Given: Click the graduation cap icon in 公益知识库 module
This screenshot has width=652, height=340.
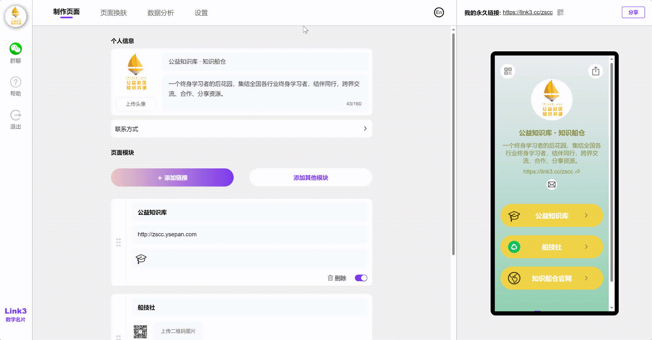Looking at the screenshot, I should pos(141,259).
